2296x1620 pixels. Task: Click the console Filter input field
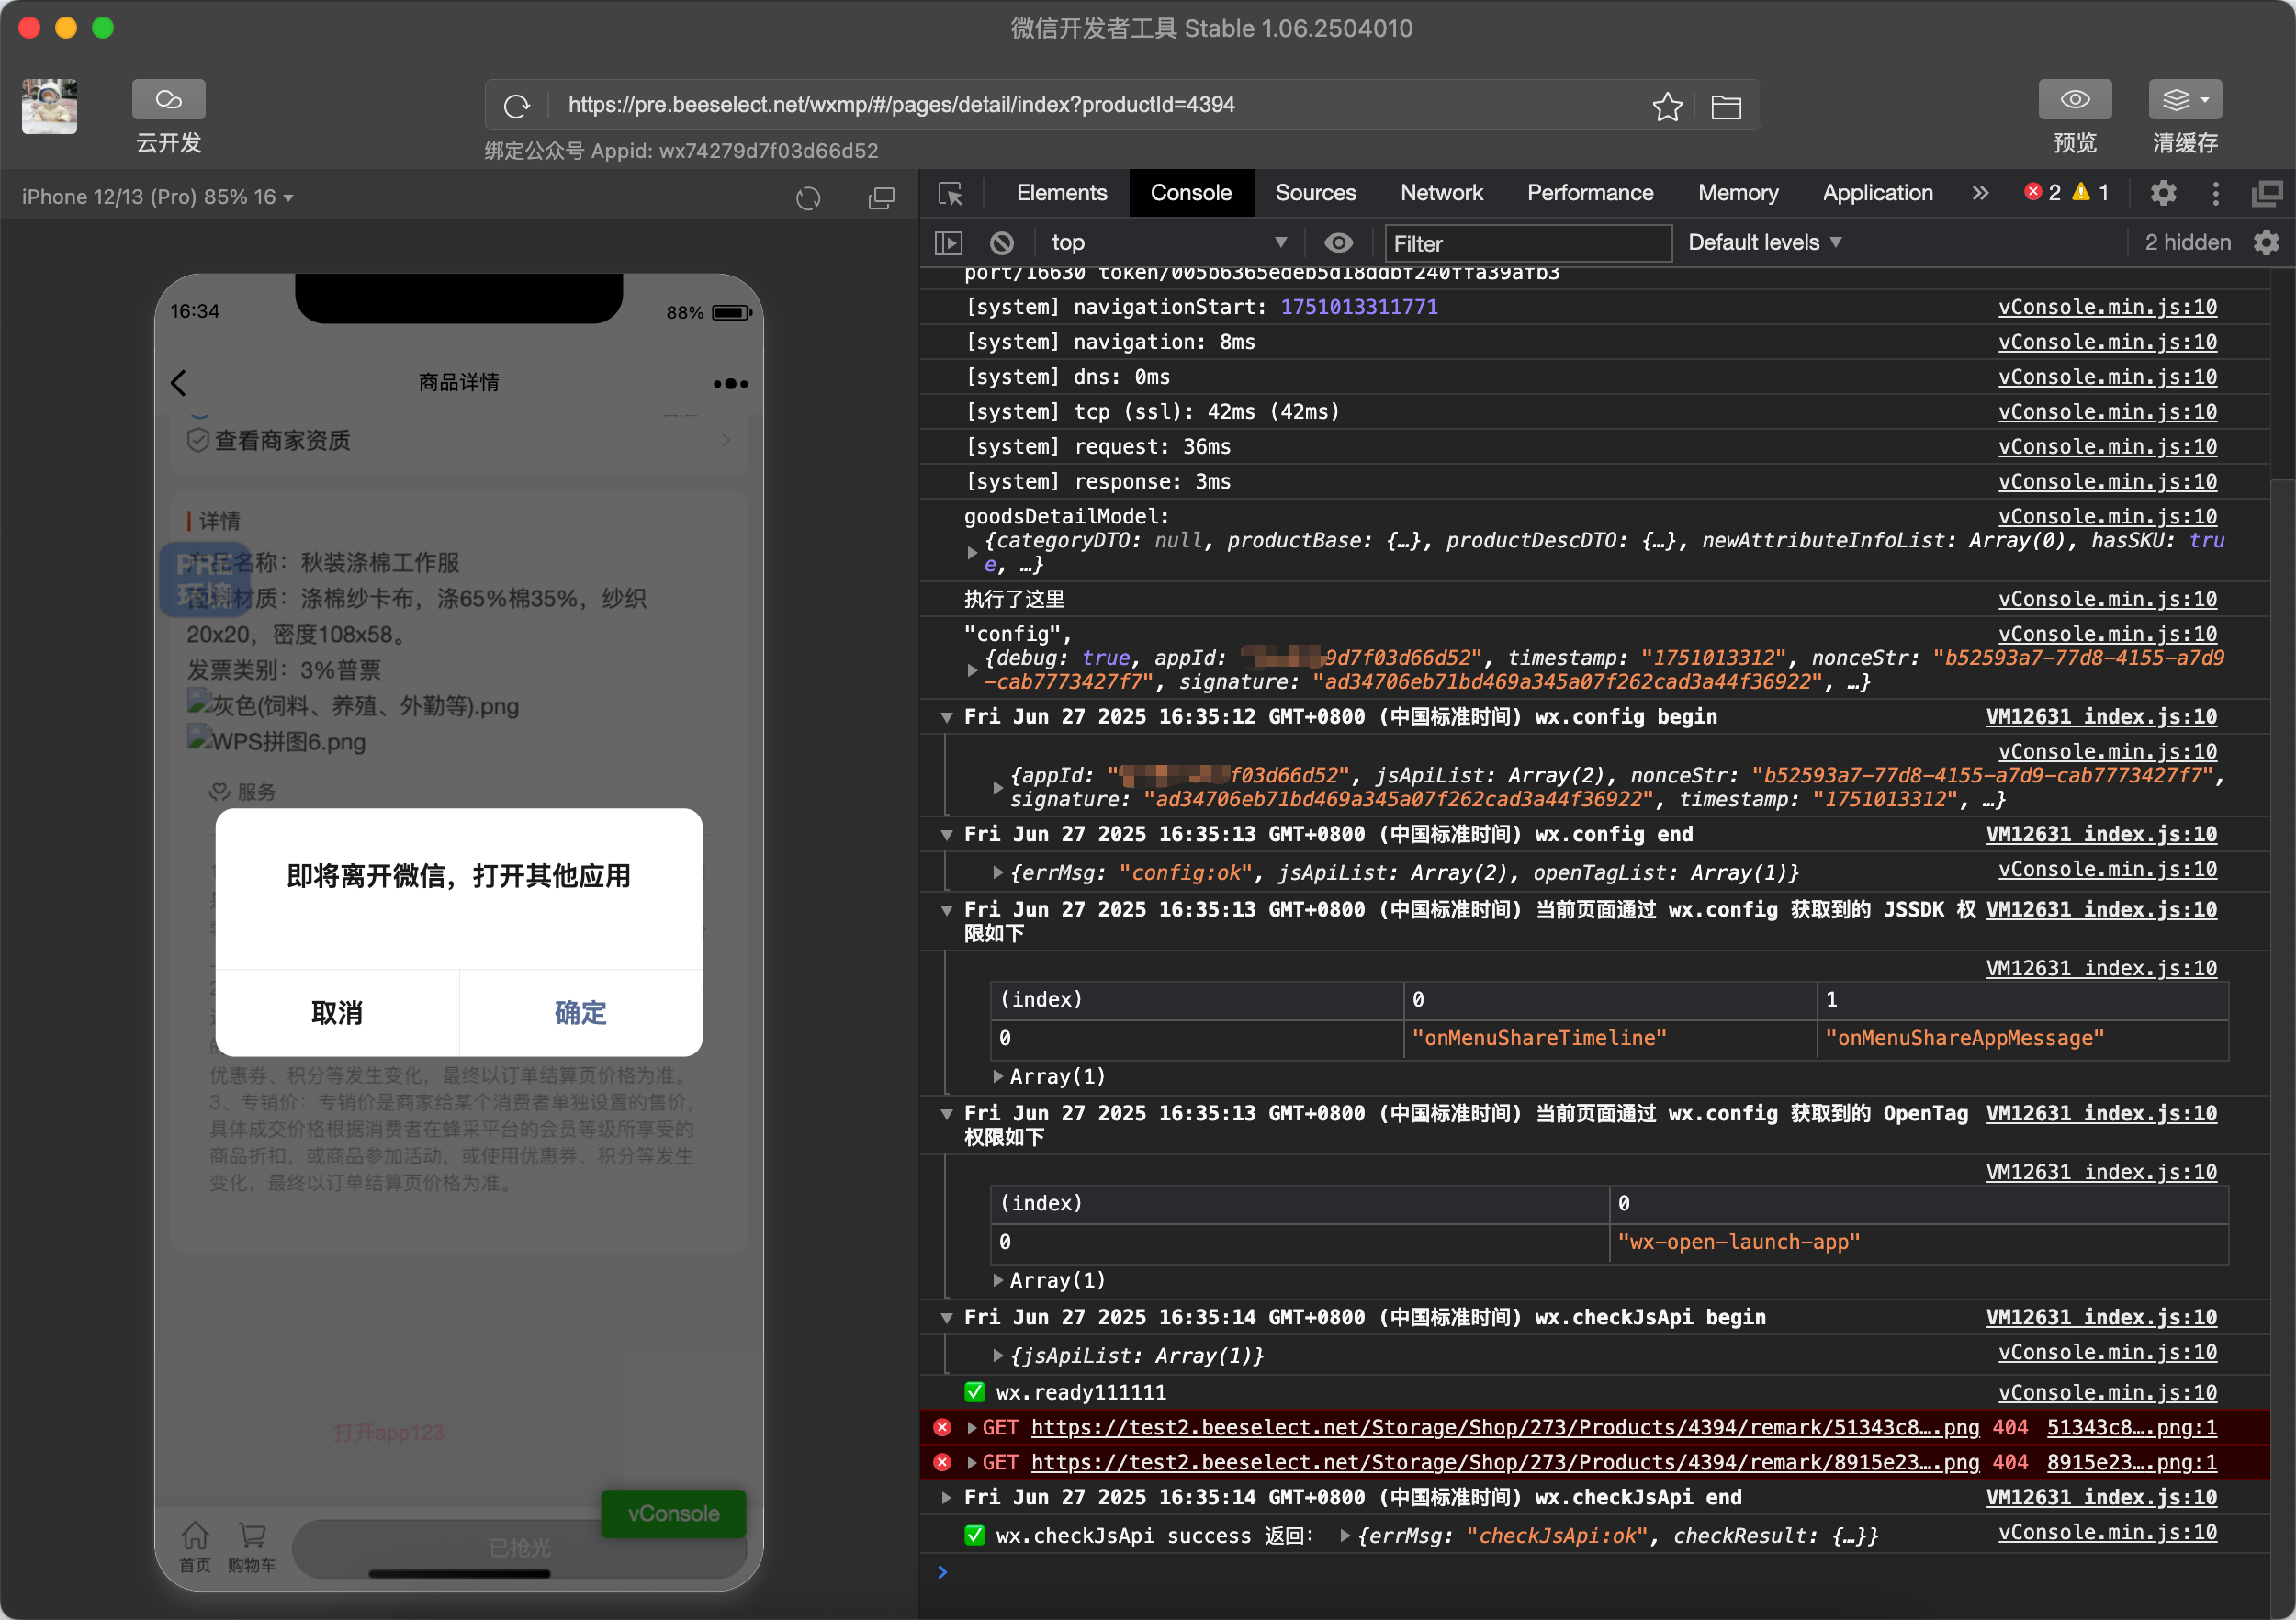(1526, 244)
